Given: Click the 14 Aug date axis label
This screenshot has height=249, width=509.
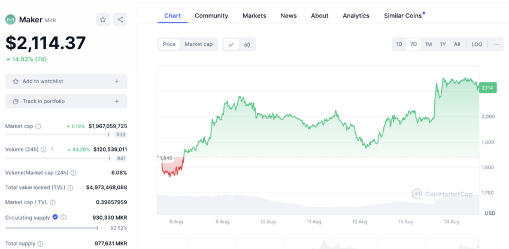Looking at the screenshot, I should pos(452,221).
